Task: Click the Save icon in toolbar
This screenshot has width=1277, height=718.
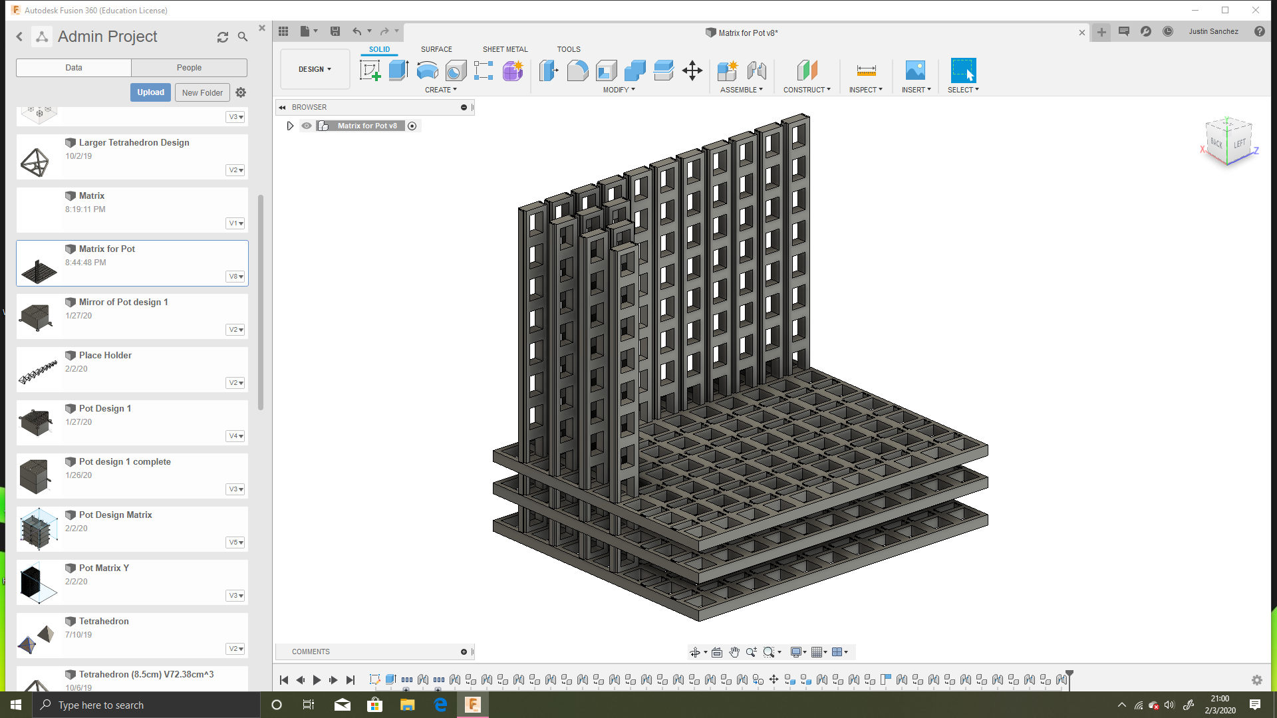Action: [335, 31]
